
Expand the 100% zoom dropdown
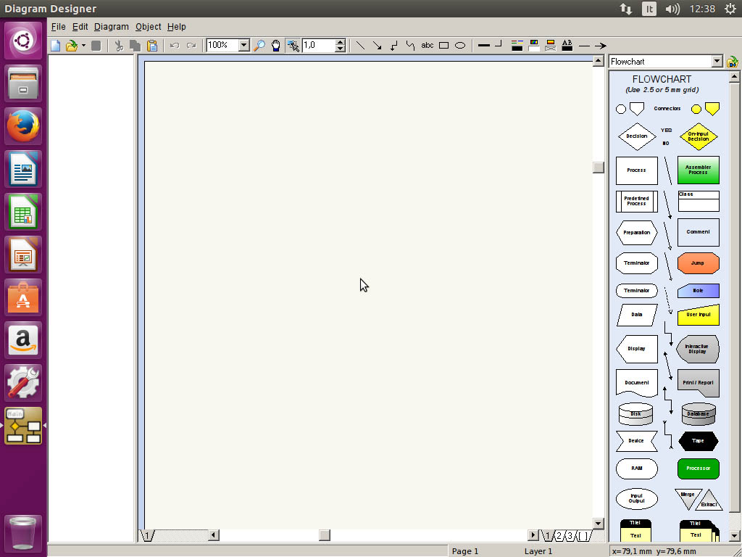(x=243, y=46)
